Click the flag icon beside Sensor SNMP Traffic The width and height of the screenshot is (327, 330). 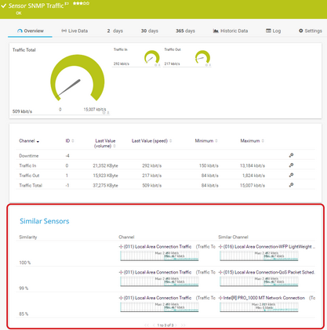pos(67,3)
